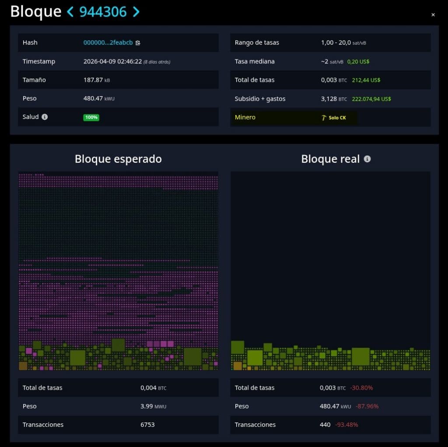Screen dimensions: 448x447
Task: Click the pickaxe icon beside Solo CK
Action: 324,118
